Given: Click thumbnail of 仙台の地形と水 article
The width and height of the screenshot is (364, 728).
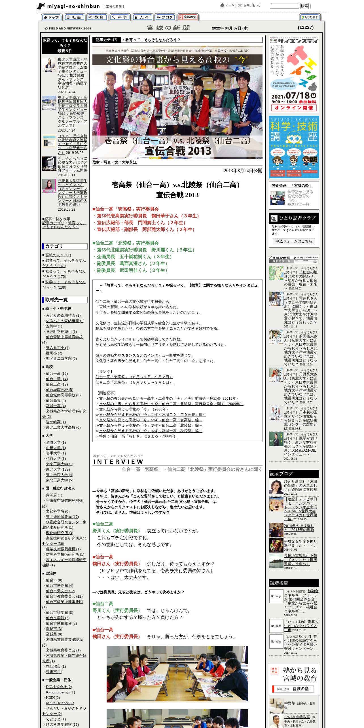Looking at the screenshot, I should [x=276, y=273].
